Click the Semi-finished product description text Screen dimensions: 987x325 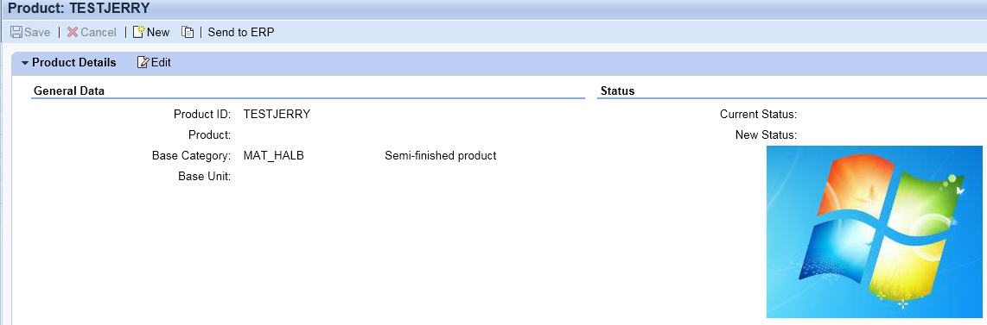pos(441,155)
